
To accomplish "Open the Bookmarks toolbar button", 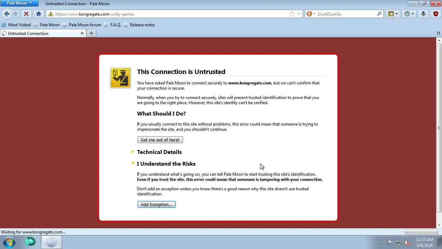I will click(x=391, y=14).
